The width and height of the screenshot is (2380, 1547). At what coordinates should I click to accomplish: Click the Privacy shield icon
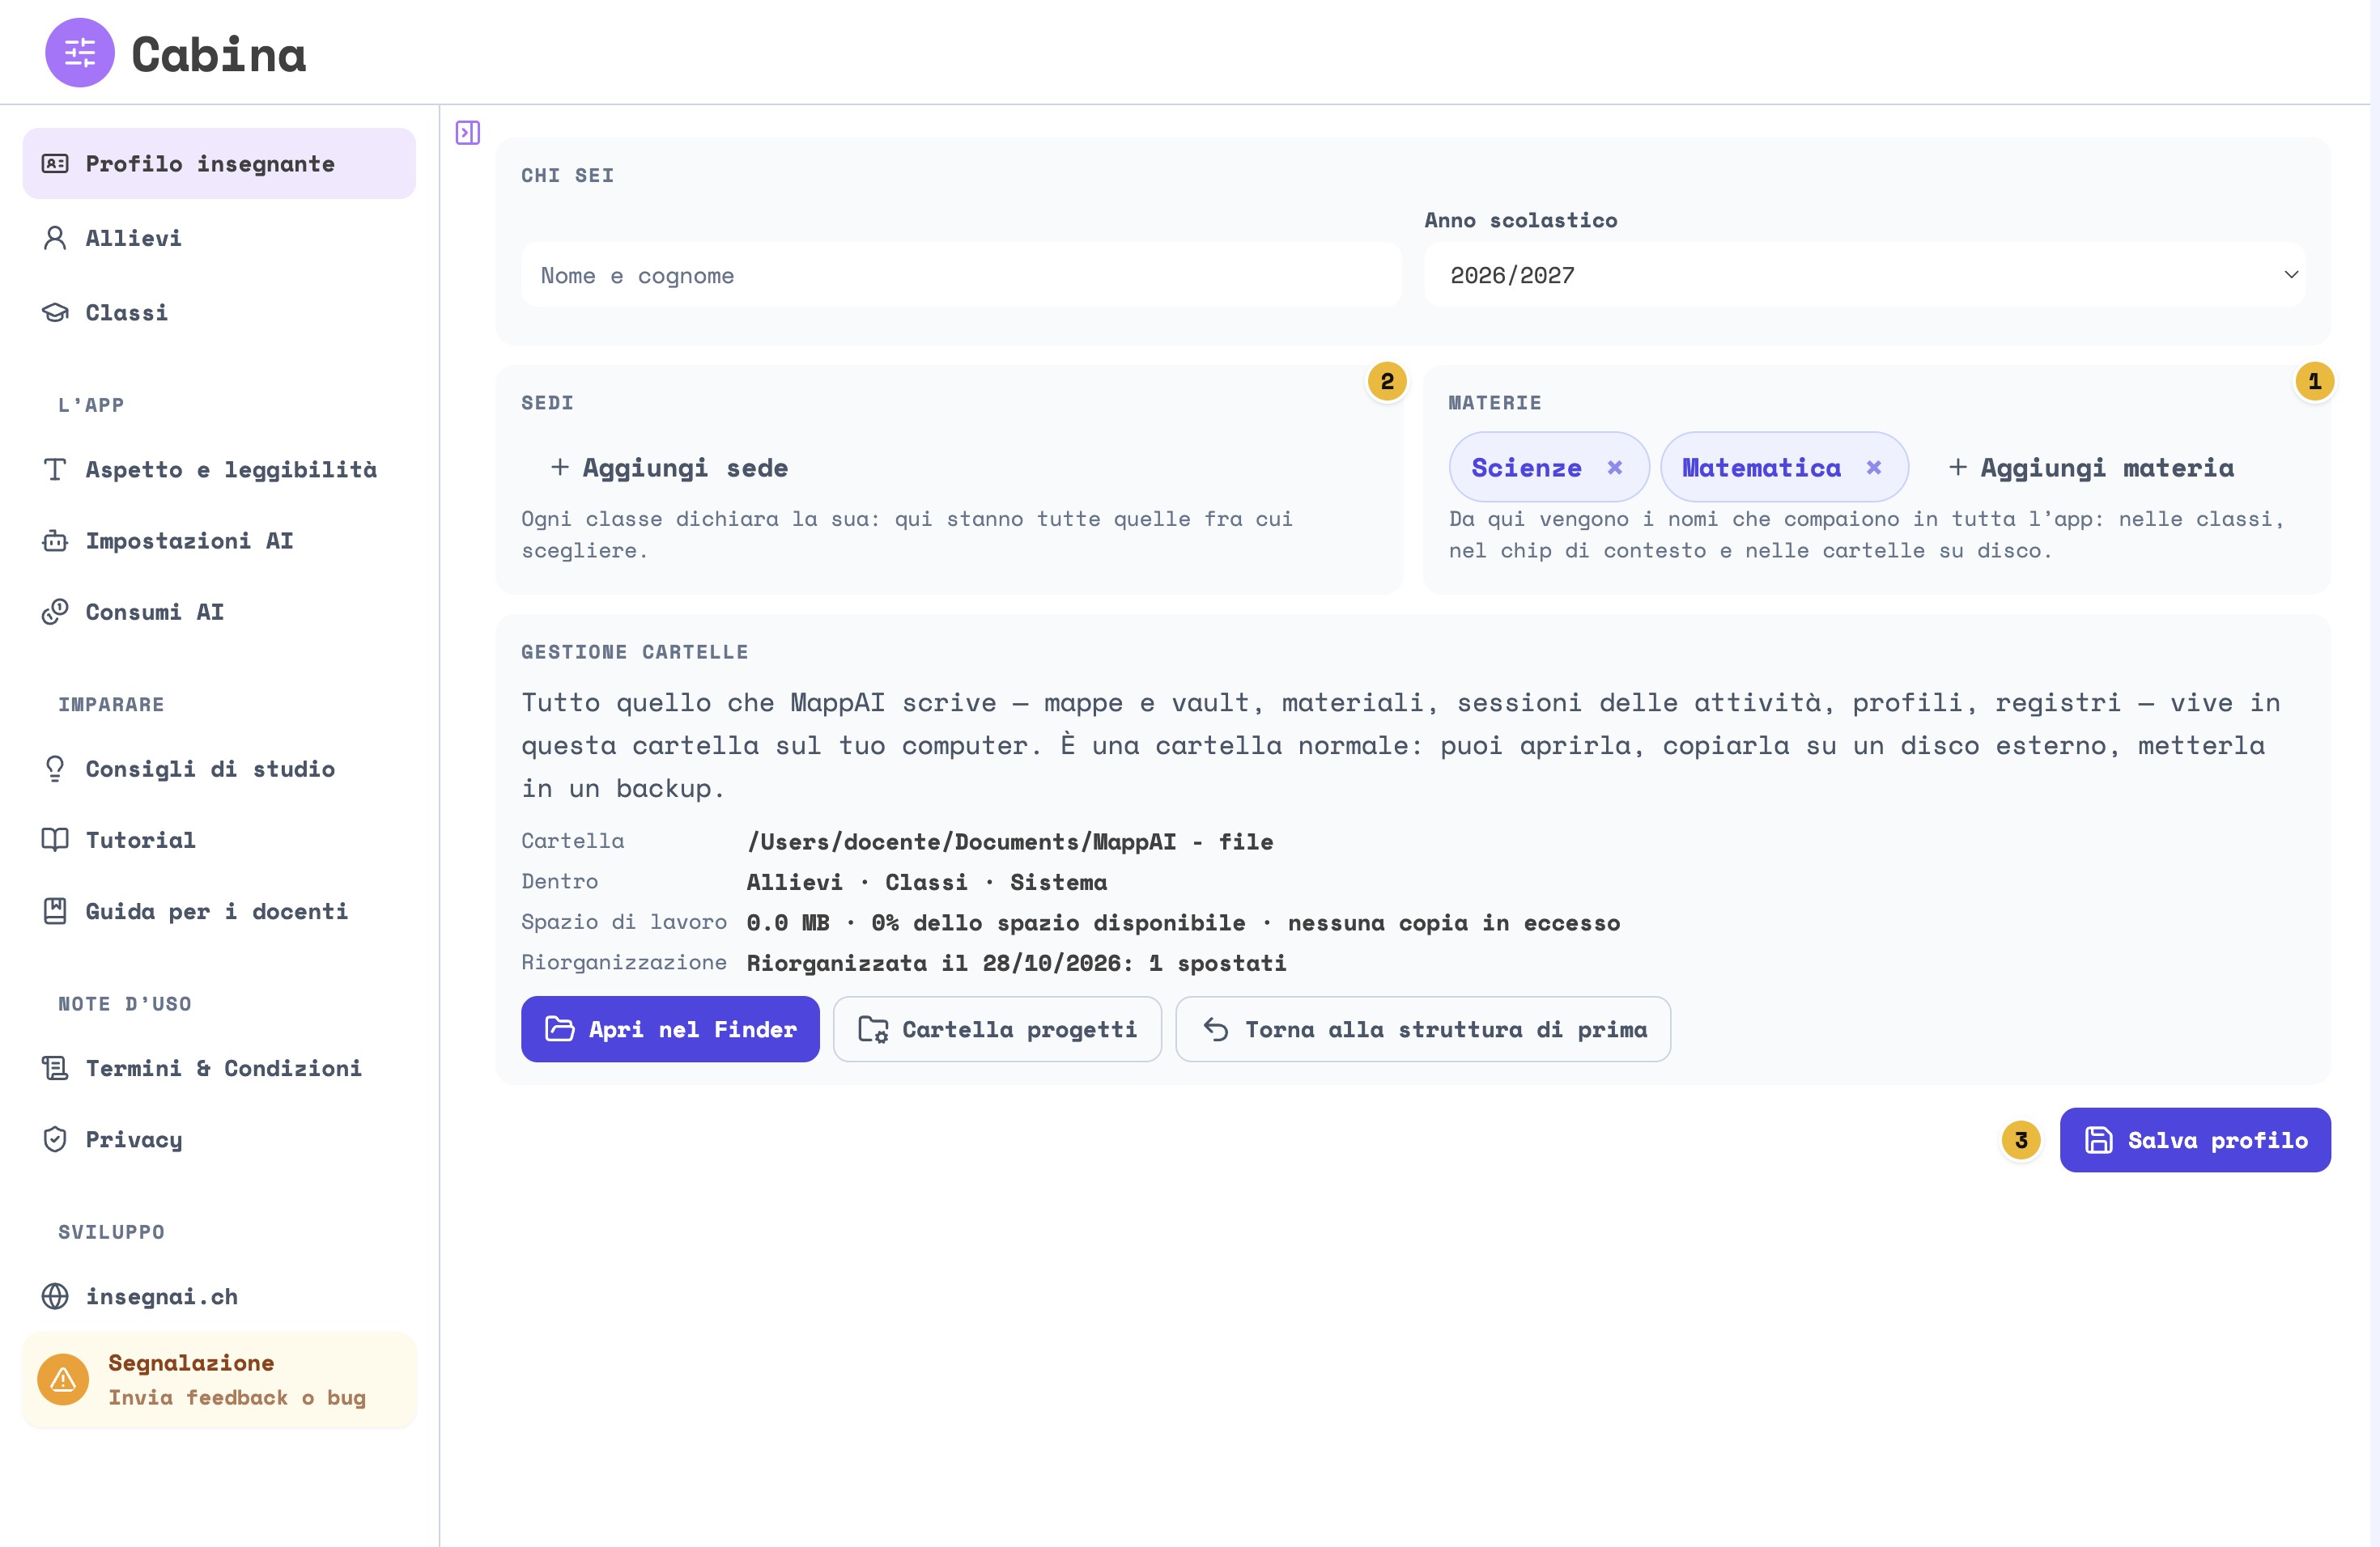coord(55,1139)
